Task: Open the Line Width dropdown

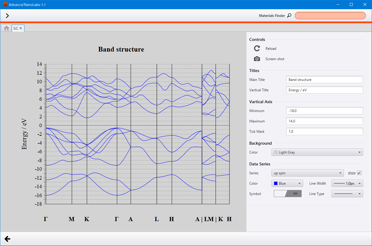Action: point(347,183)
